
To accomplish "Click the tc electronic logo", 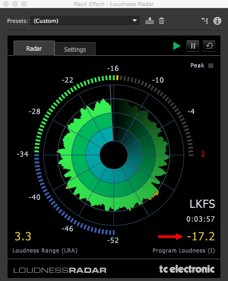I will coord(187,269).
